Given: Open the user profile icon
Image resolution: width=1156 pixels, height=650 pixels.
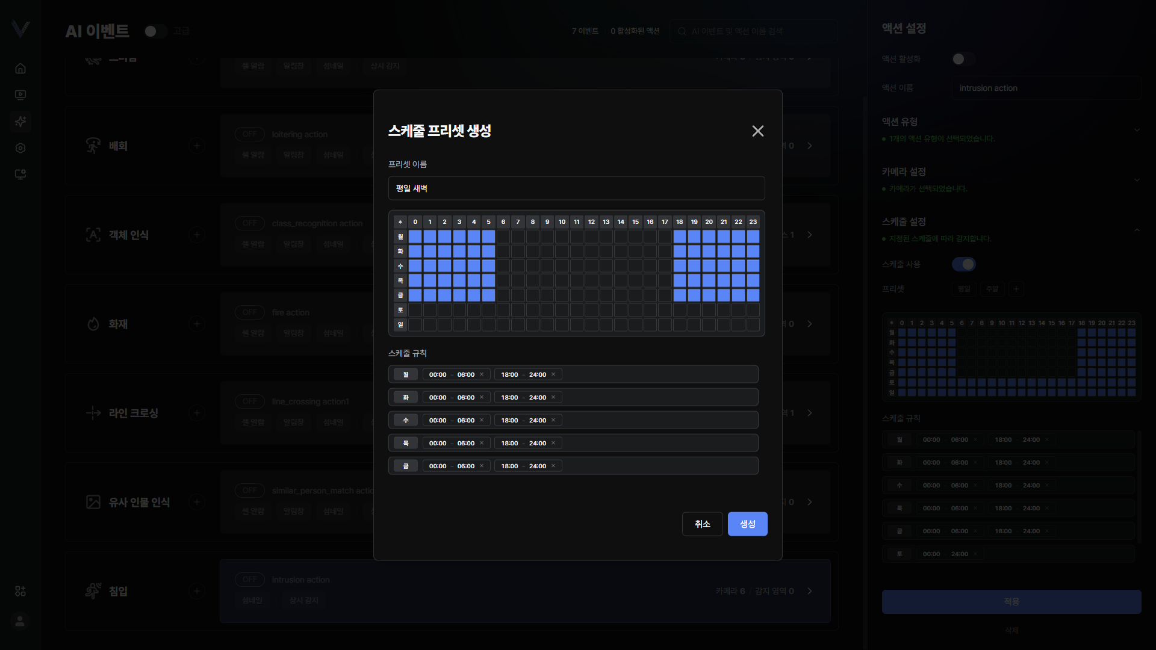Looking at the screenshot, I should [x=20, y=621].
